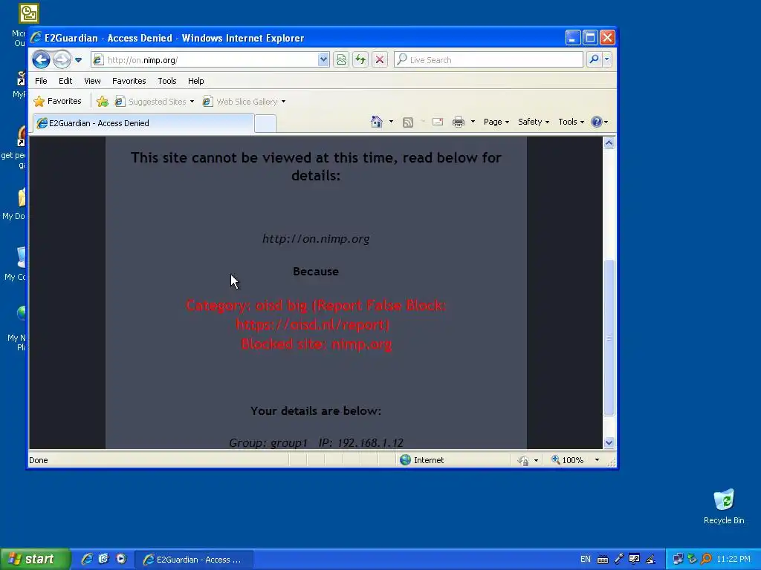Click the Internet security zone status icon

[x=406, y=460]
